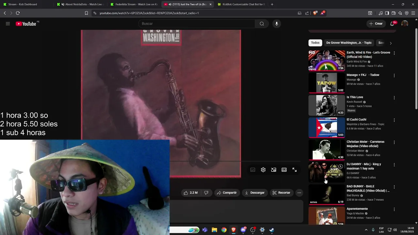Click the Brave Shields lion icon
Viewport: 418px width, 235px height.
pyautogui.click(x=315, y=13)
